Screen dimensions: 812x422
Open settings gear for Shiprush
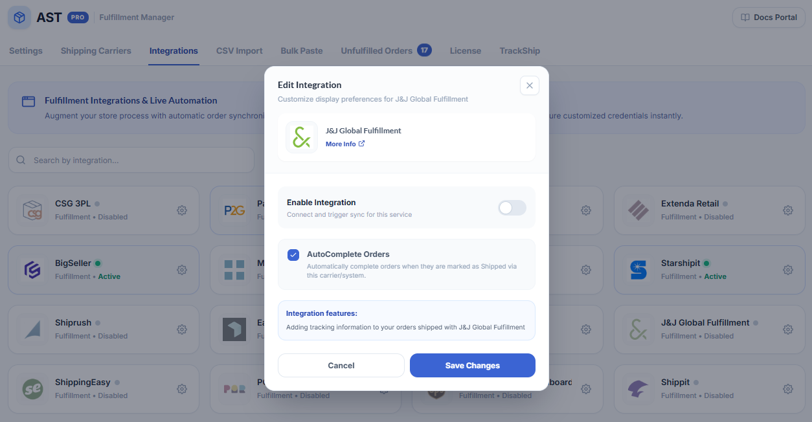(x=182, y=329)
